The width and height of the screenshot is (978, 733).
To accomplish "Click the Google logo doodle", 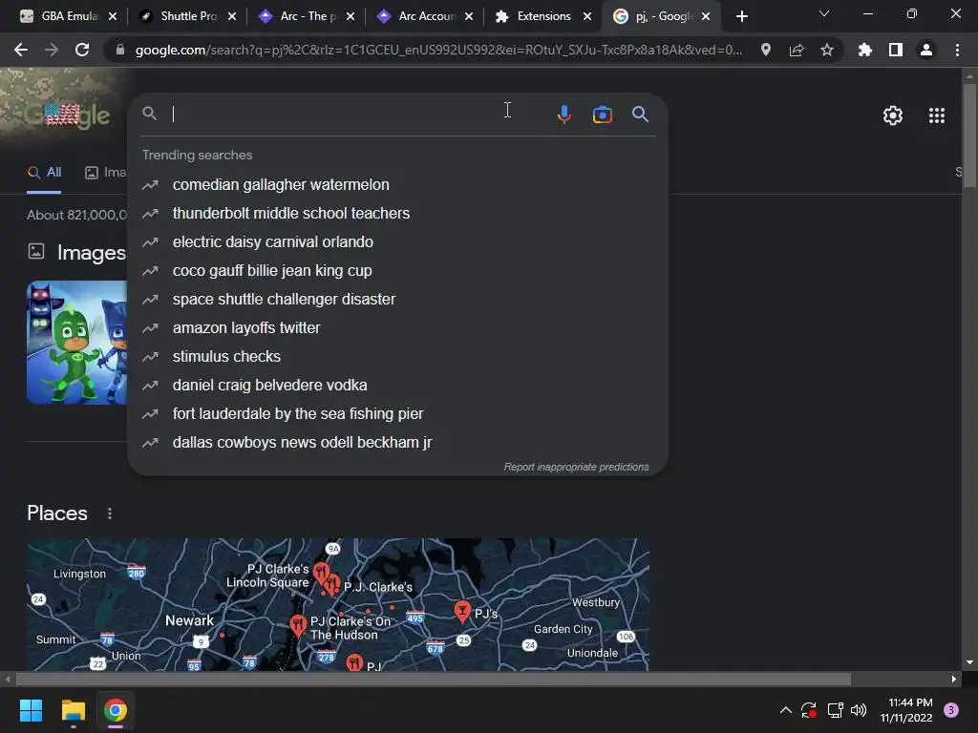I will [x=68, y=115].
